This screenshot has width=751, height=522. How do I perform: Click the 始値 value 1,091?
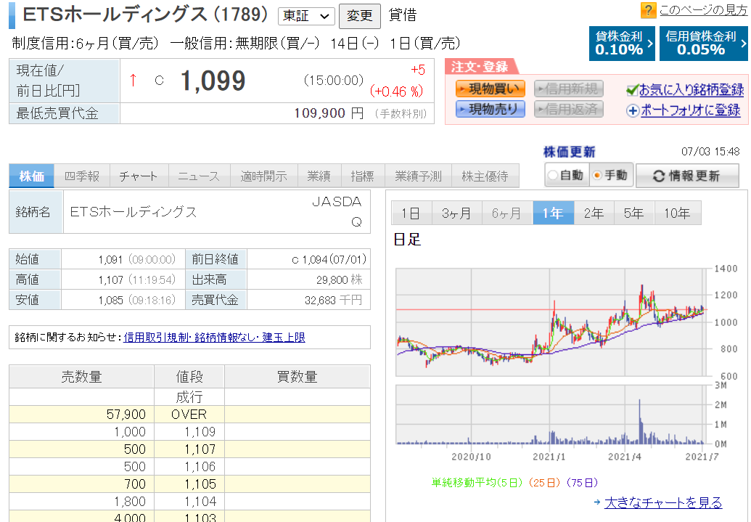(x=110, y=259)
